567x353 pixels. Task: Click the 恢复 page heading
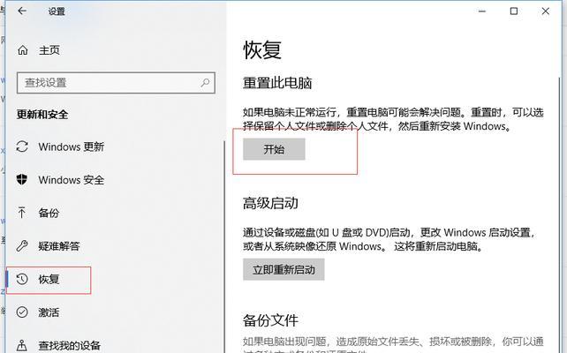pos(262,49)
